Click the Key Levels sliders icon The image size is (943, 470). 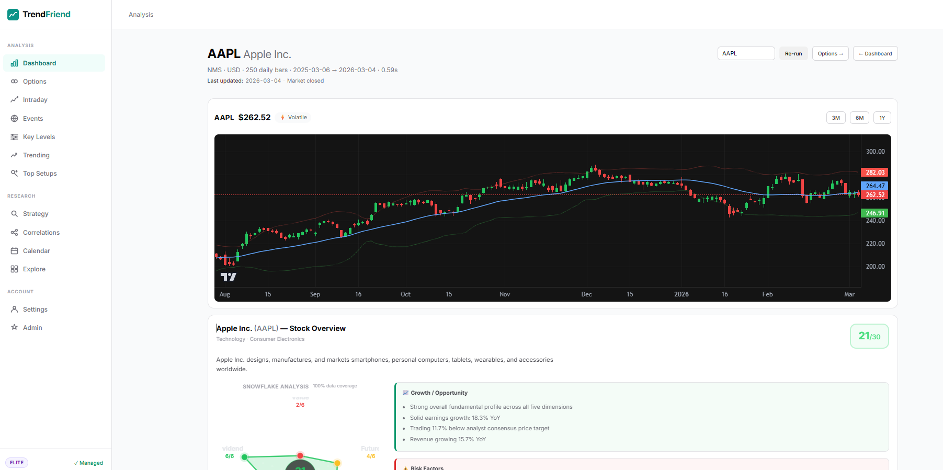[x=14, y=137]
